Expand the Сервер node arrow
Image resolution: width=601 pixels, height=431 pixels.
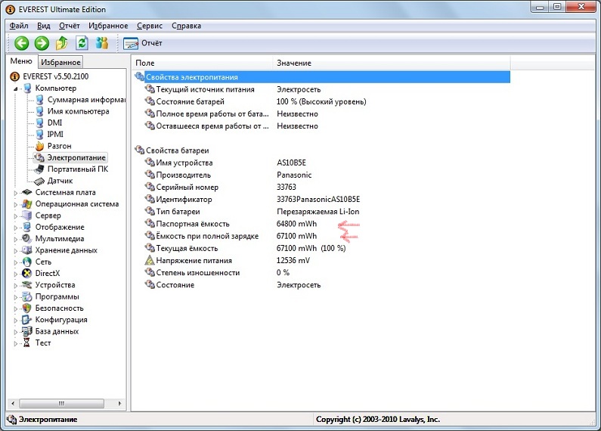(x=16, y=216)
